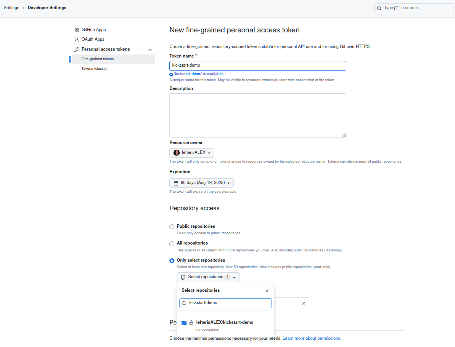Click the New fine-grained personal access token heading
This screenshot has width=455, height=347.
tap(235, 30)
